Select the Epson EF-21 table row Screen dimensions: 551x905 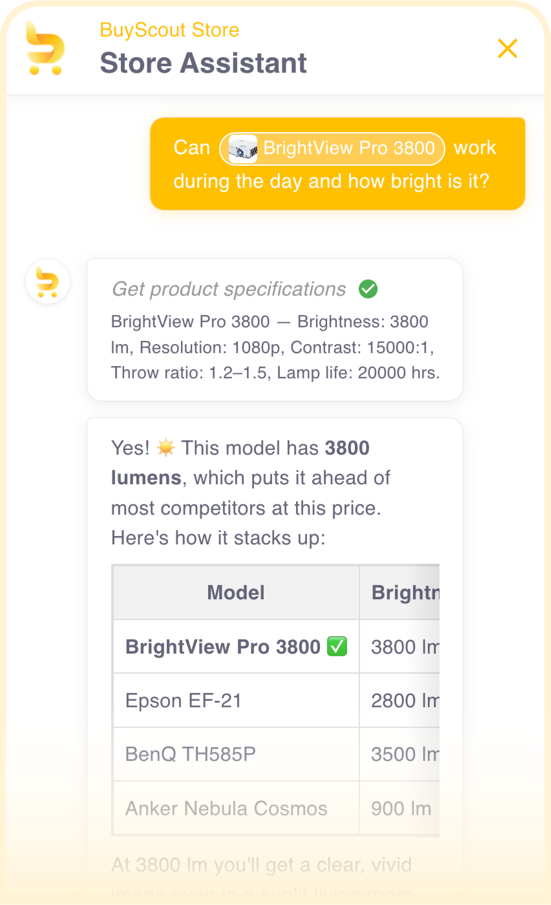pyautogui.click(x=276, y=700)
